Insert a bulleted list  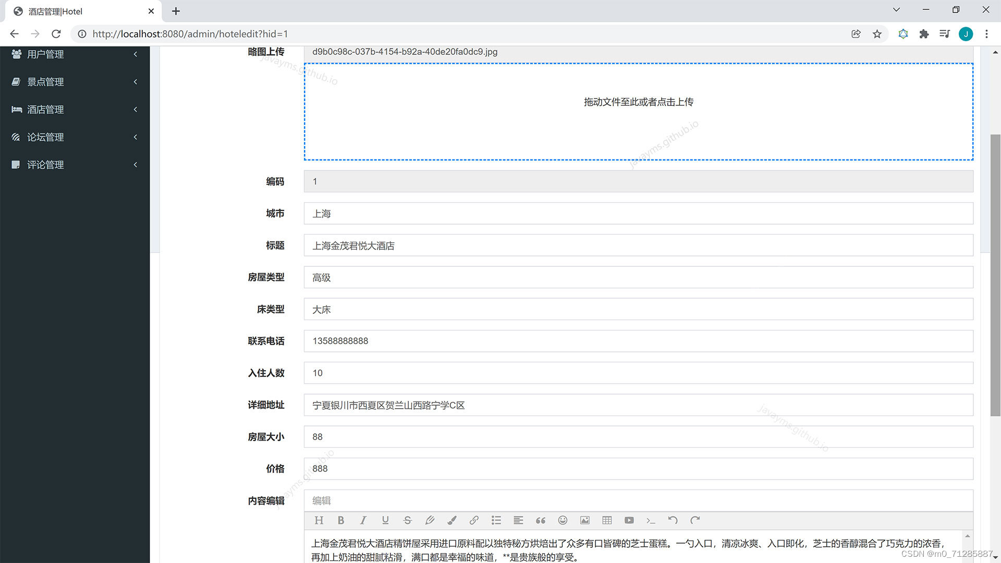pos(496,520)
